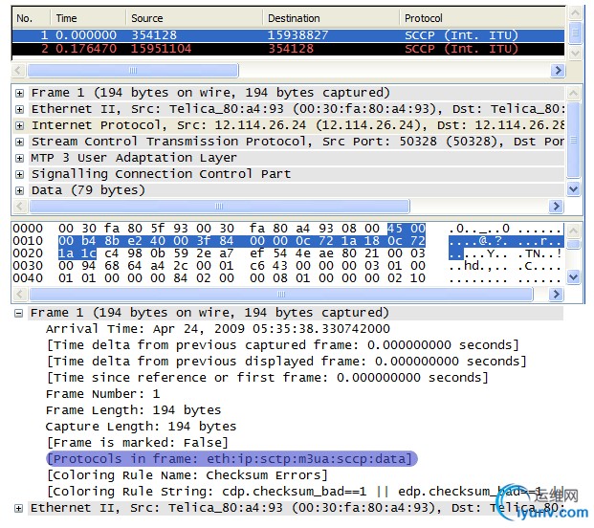Expand the Data (79 bytes) row
The image size is (594, 528).
click(19, 190)
